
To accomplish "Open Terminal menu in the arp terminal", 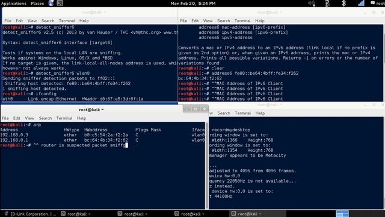I will (x=64, y=118).
